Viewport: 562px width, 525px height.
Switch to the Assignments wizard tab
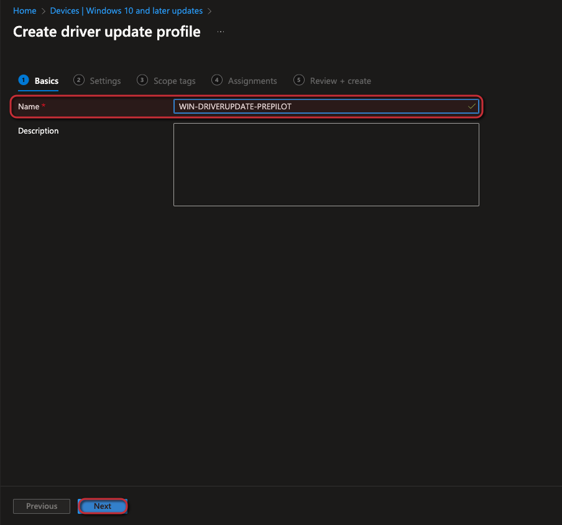point(251,80)
